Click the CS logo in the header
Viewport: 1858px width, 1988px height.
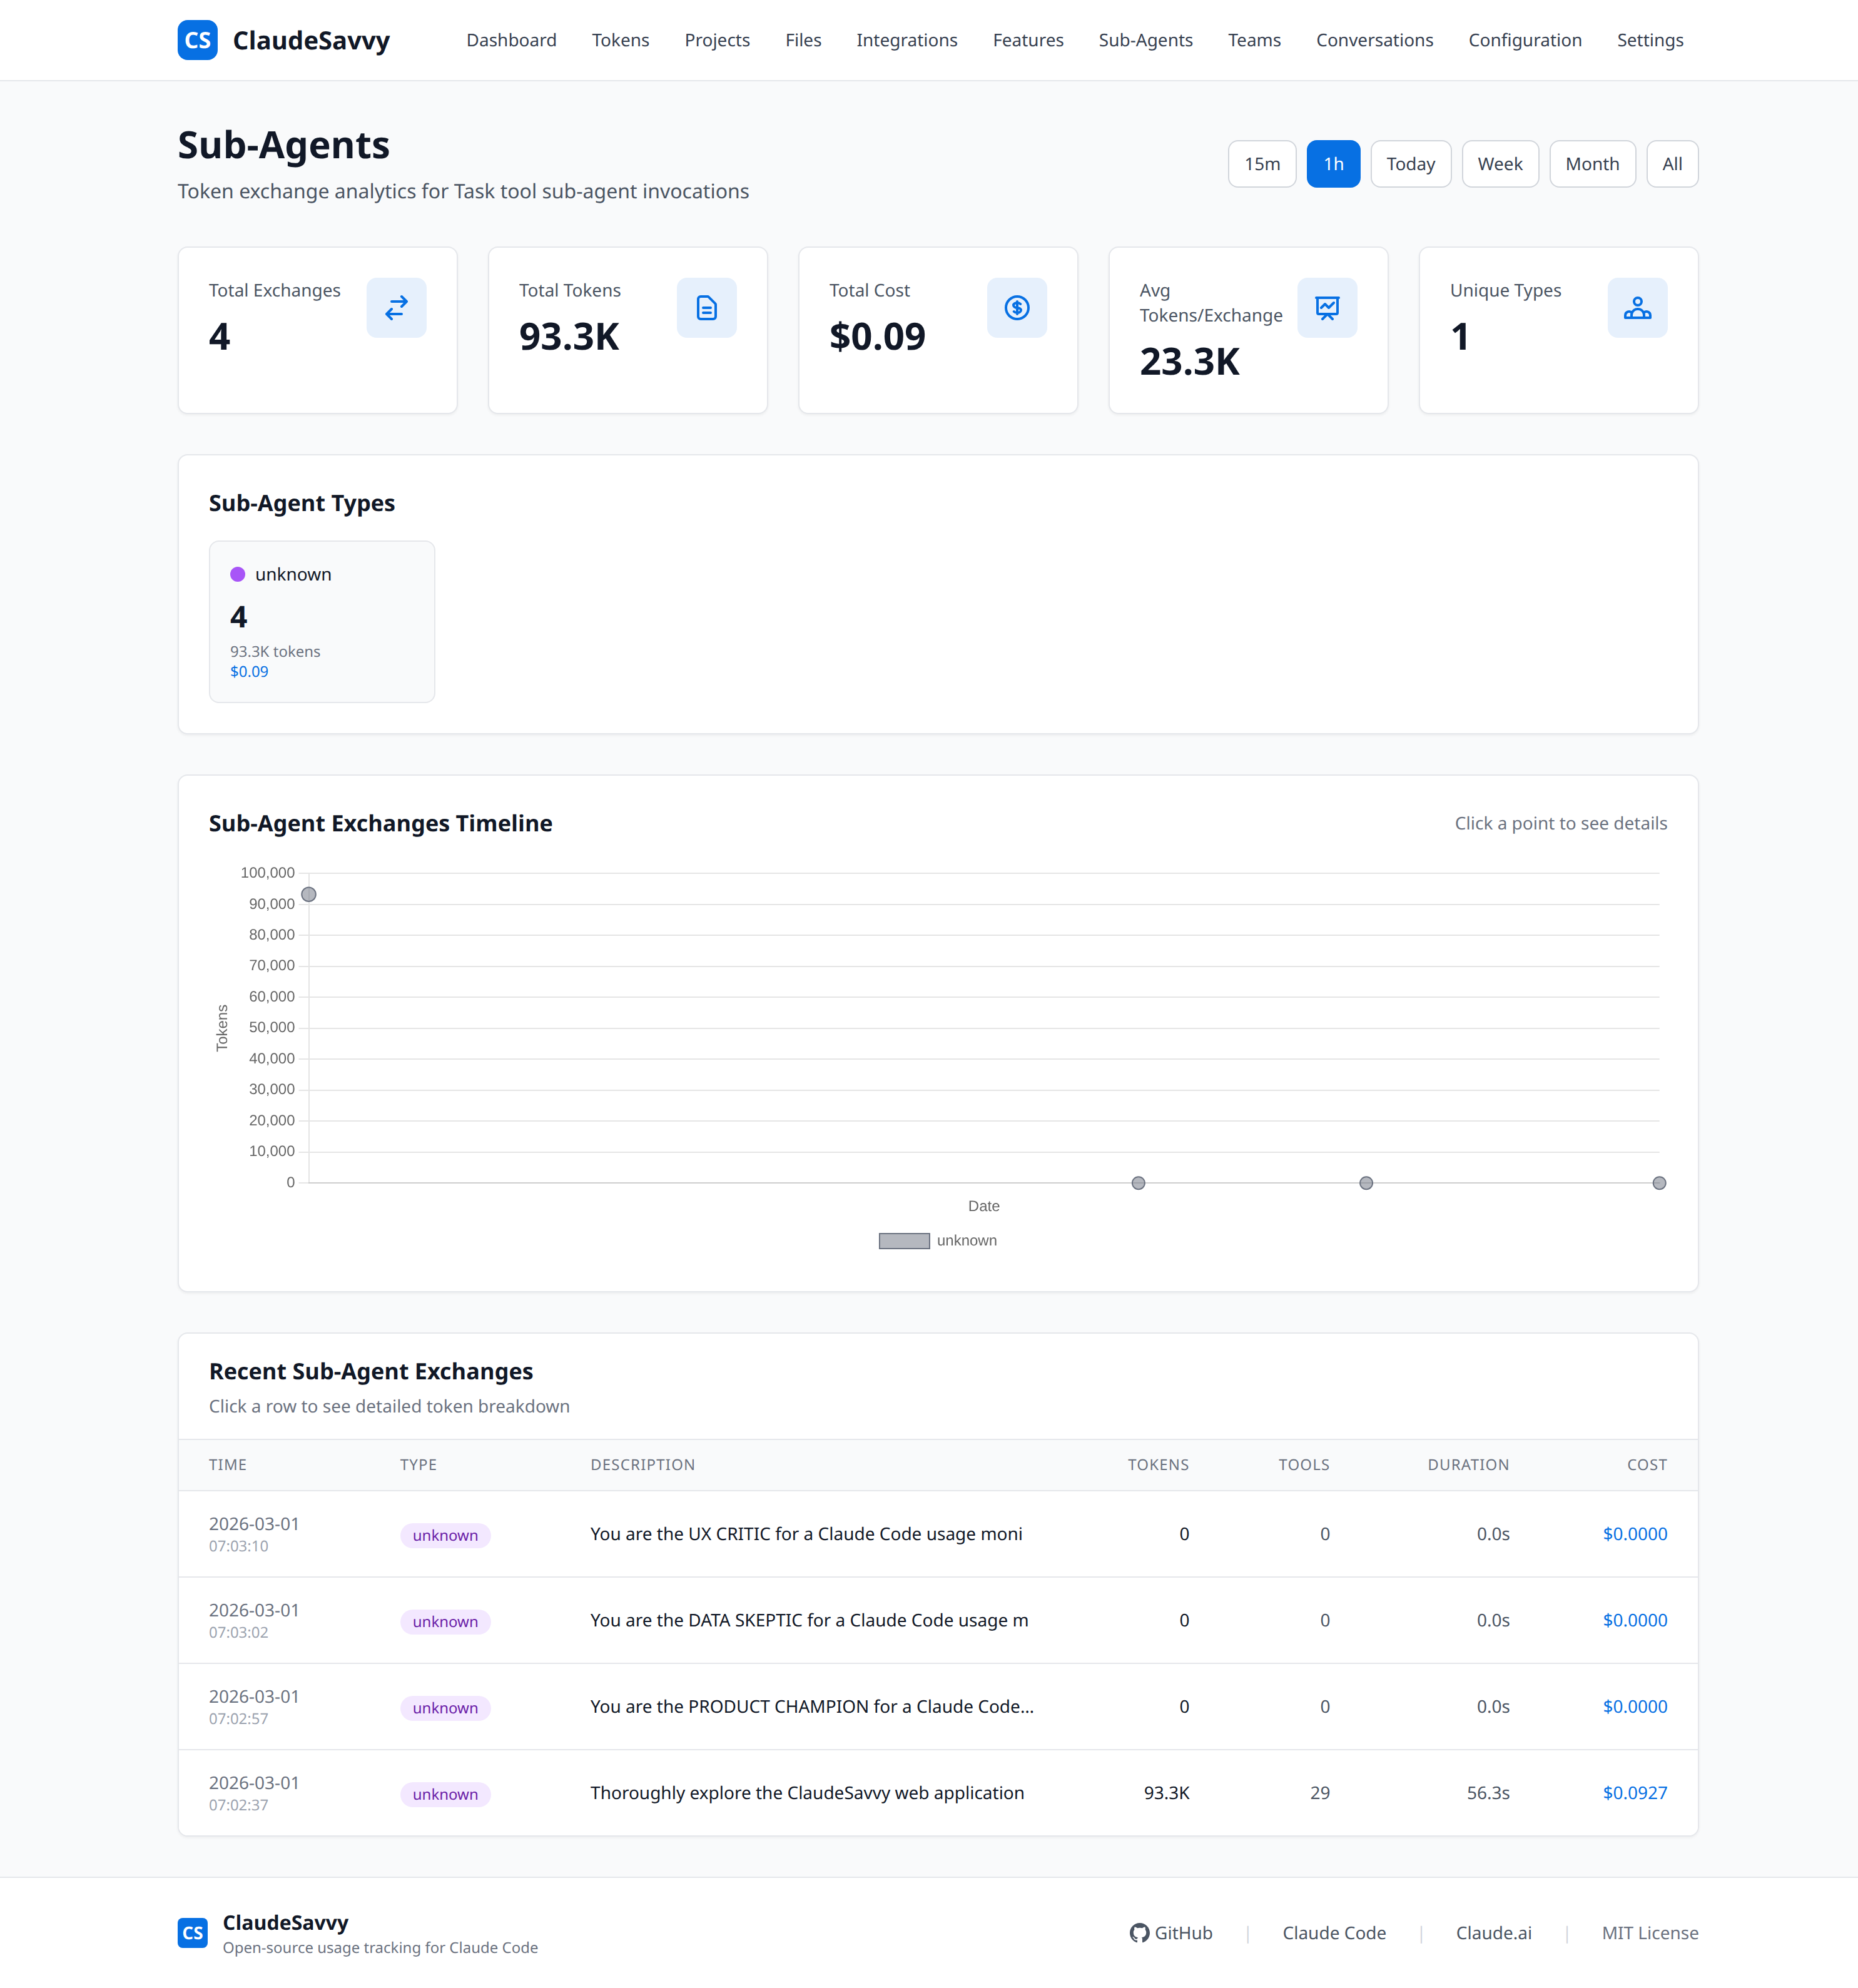tap(197, 40)
